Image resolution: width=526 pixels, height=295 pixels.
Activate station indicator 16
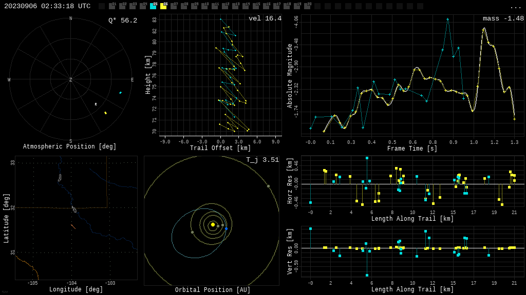[266, 6]
